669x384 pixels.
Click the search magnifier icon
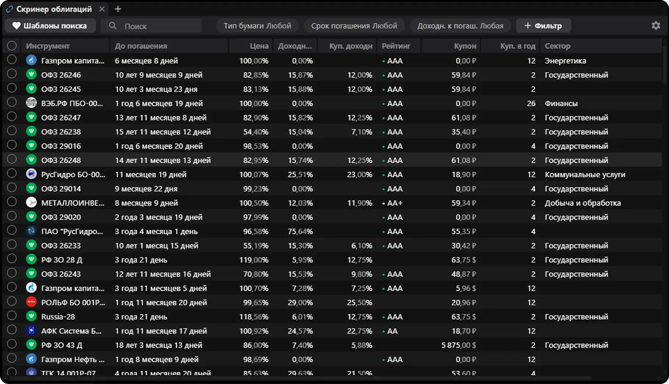[x=113, y=26]
